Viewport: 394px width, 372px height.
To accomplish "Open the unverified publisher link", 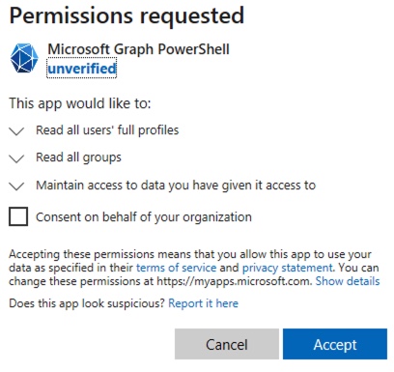I will click(x=82, y=68).
